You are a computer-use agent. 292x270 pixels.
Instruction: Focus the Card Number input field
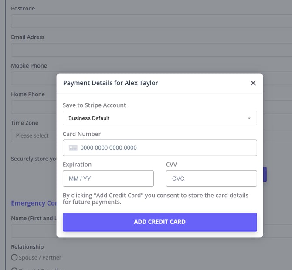[x=166, y=148]
